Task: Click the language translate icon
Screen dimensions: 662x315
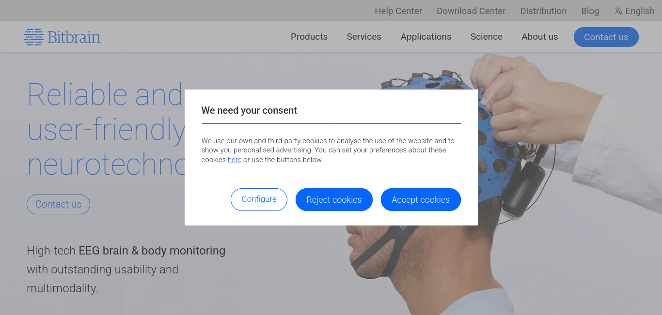Action: (x=618, y=11)
